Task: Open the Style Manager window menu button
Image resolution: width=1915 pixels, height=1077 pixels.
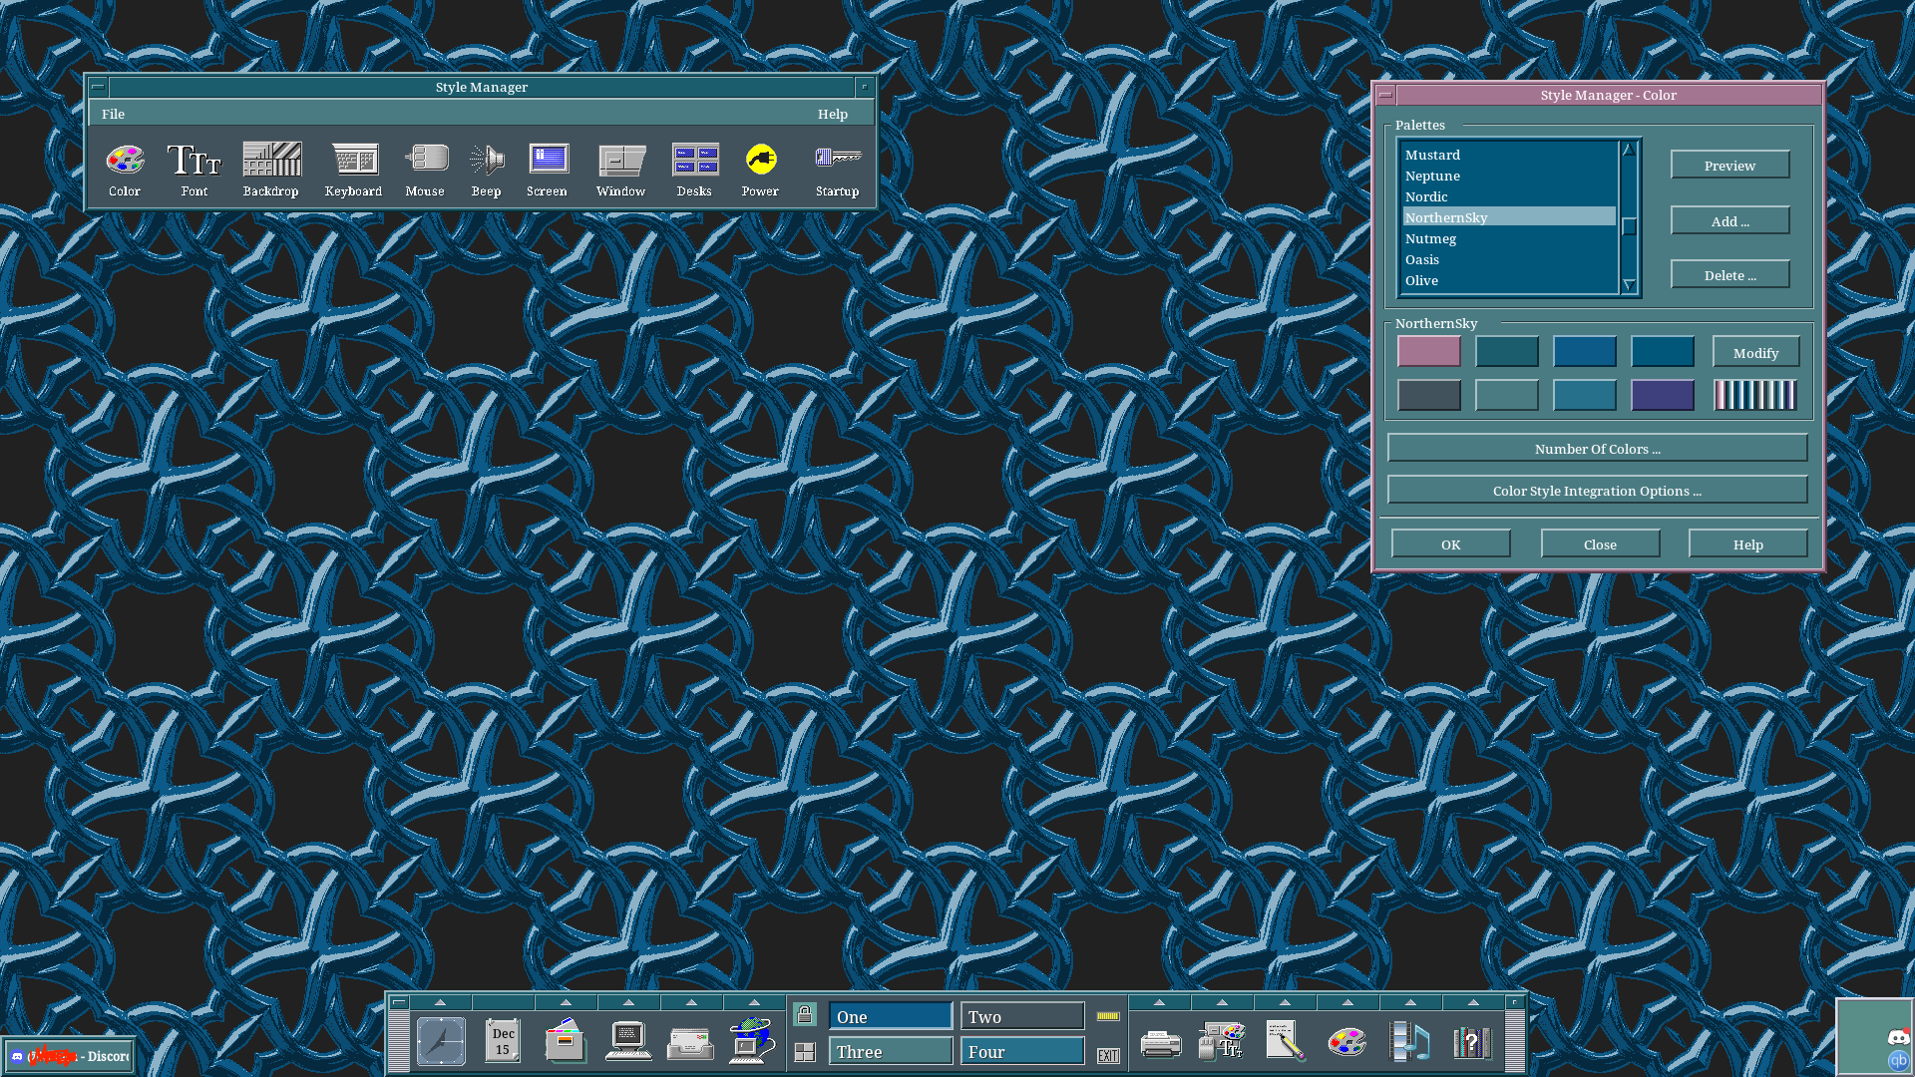Action: (x=98, y=87)
